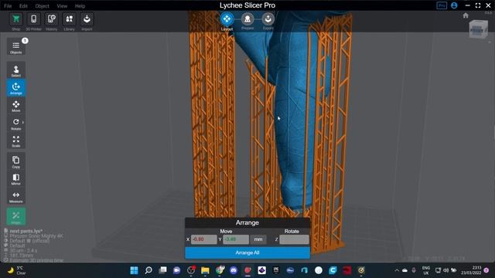Screen dimensions: 495x278
Task: Switch to the Export workflow step
Action: [x=268, y=19]
